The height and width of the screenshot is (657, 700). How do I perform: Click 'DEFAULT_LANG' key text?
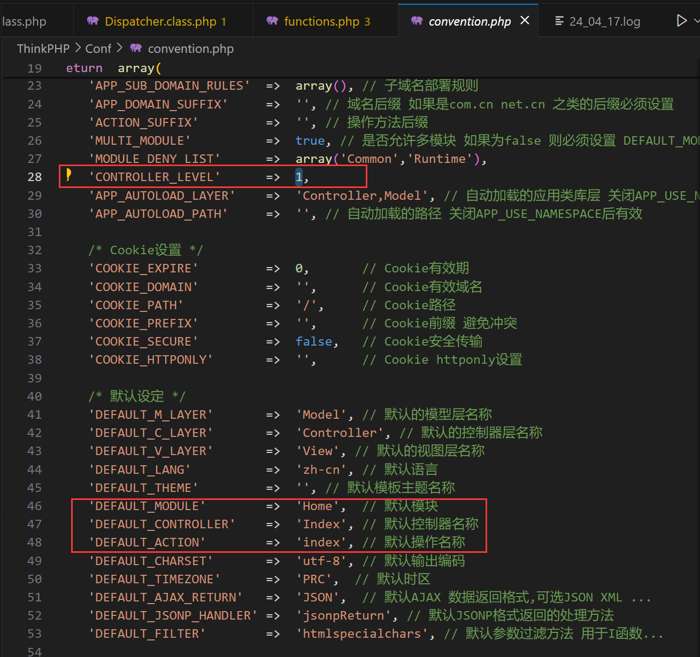click(140, 470)
